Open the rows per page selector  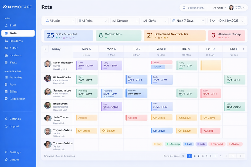183,156
